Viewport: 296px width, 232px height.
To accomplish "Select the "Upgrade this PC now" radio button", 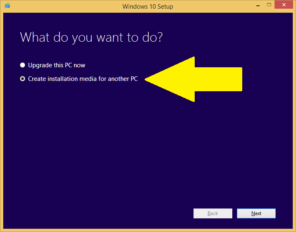I will point(23,65).
